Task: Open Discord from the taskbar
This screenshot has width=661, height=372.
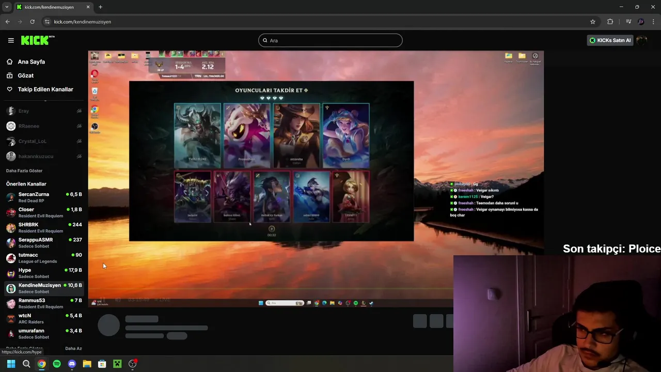Action: pos(72,364)
